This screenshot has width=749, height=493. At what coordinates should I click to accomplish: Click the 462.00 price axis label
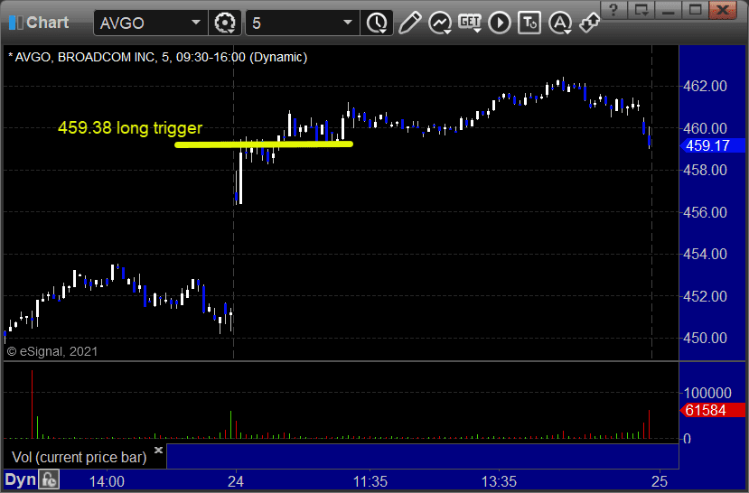[705, 86]
